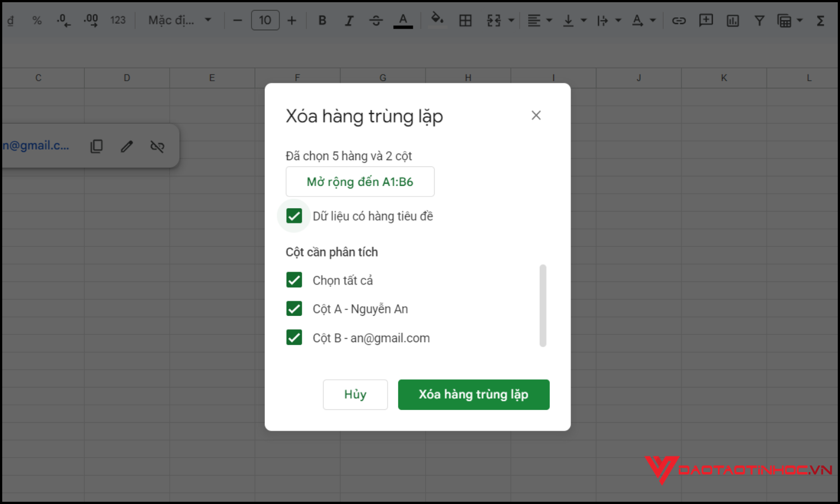Open the horizontal alignment dropdown
Image resolution: width=840 pixels, height=504 pixels.
[x=549, y=20]
